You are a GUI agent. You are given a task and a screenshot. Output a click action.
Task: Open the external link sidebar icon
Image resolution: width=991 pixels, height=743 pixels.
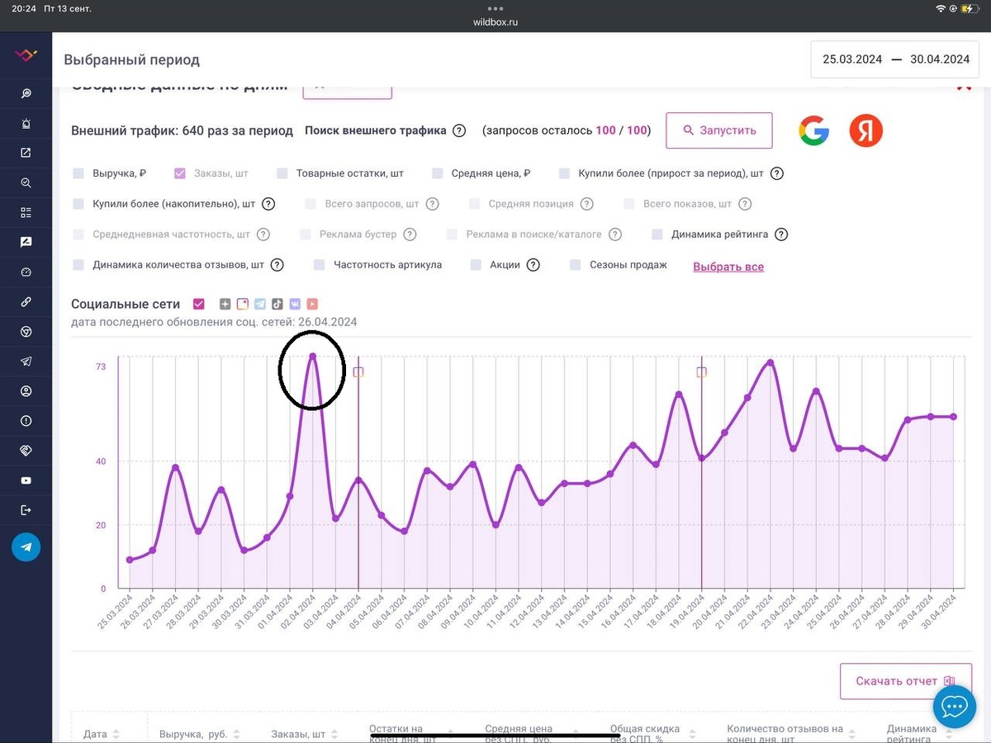[26, 153]
